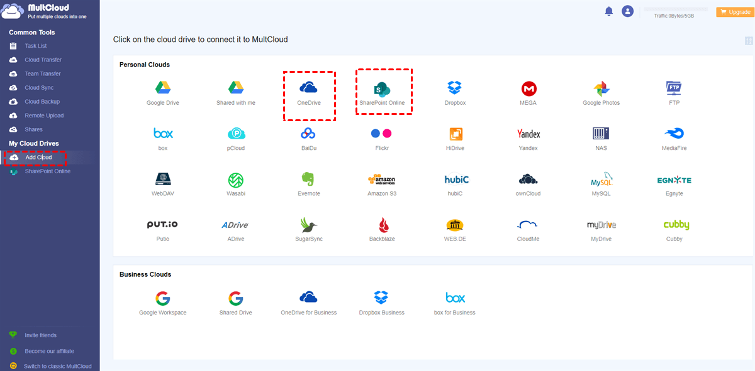The height and width of the screenshot is (371, 755).
Task: Connect hubiC cloud
Action: tap(455, 185)
